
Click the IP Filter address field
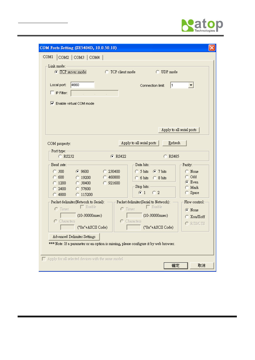[x=95, y=93]
